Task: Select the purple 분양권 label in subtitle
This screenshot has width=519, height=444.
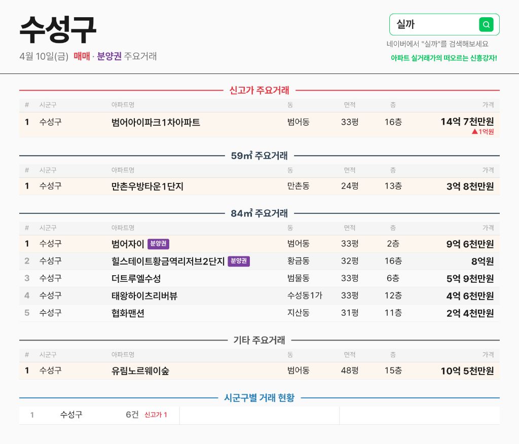Action: click(109, 56)
